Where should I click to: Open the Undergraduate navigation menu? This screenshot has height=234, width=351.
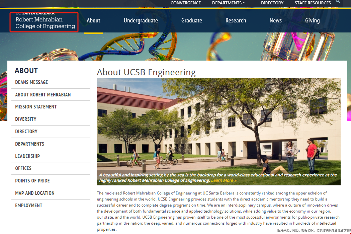point(141,20)
